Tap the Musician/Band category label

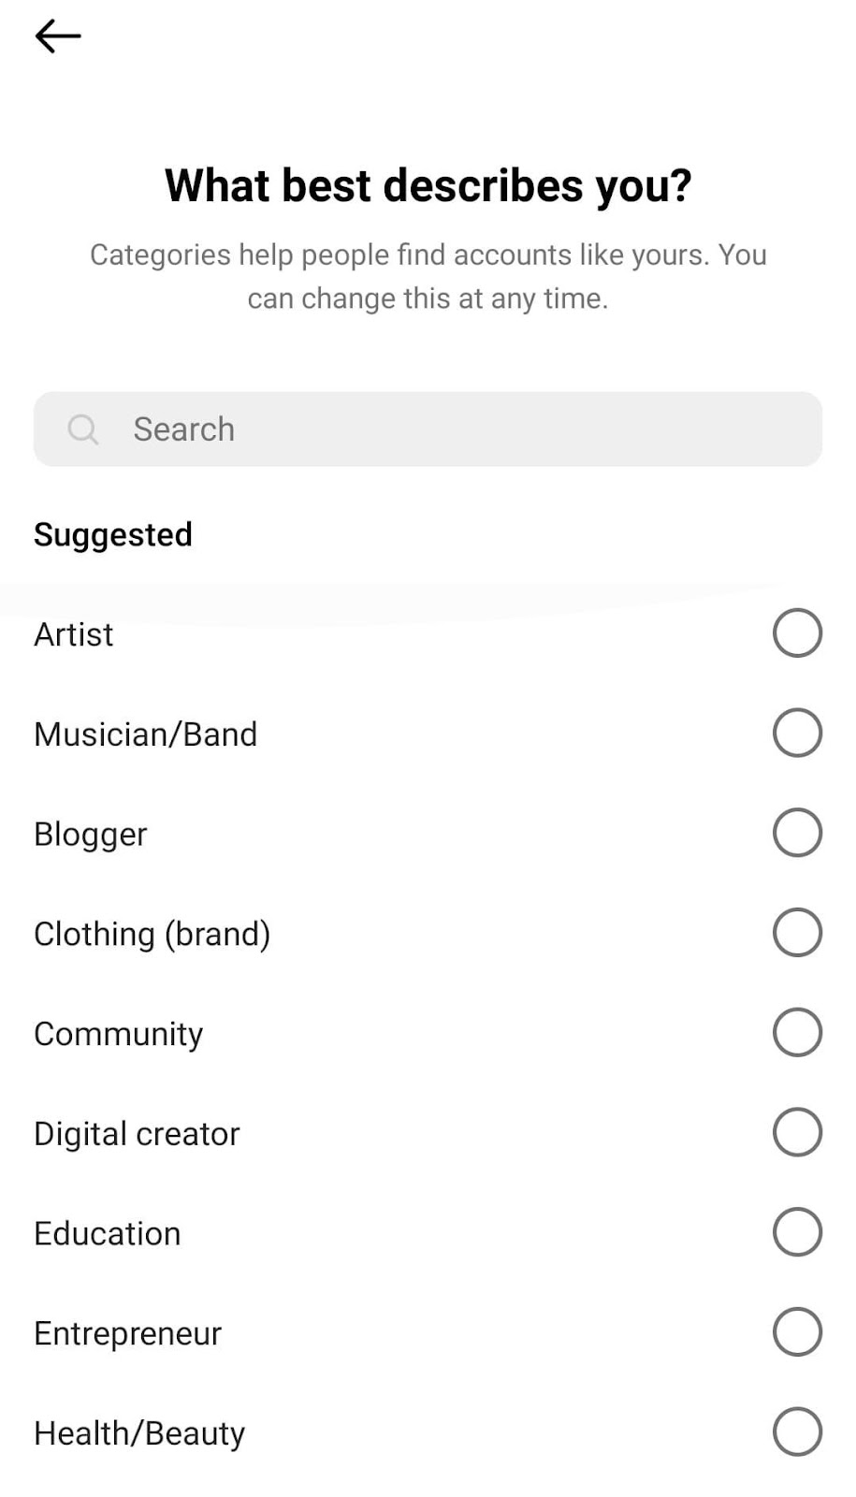click(146, 734)
